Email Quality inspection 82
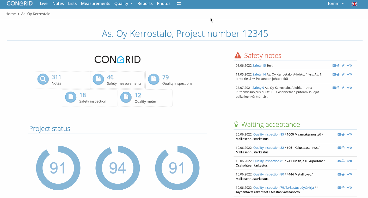This screenshot has width=368, height=198. [x=339, y=148]
